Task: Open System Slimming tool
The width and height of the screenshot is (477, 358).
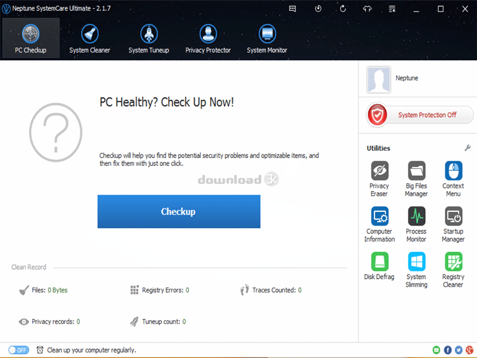Action: [x=416, y=270]
